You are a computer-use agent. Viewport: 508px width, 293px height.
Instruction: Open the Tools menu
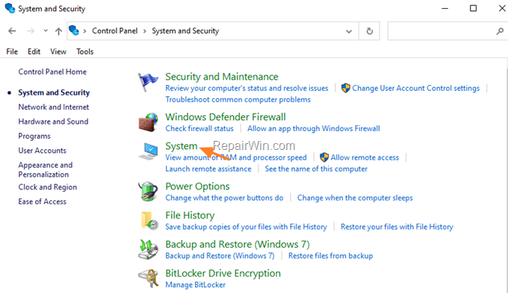85,51
